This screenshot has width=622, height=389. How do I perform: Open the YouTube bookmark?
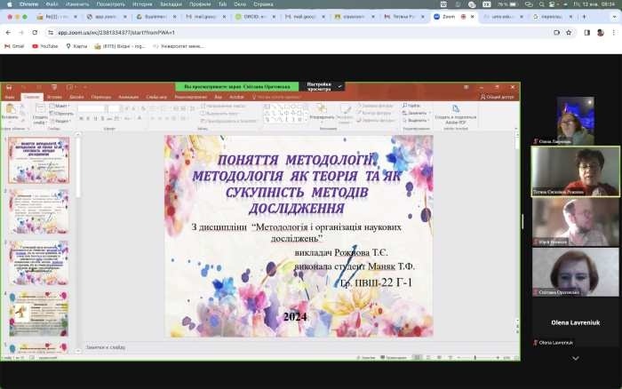pos(45,46)
